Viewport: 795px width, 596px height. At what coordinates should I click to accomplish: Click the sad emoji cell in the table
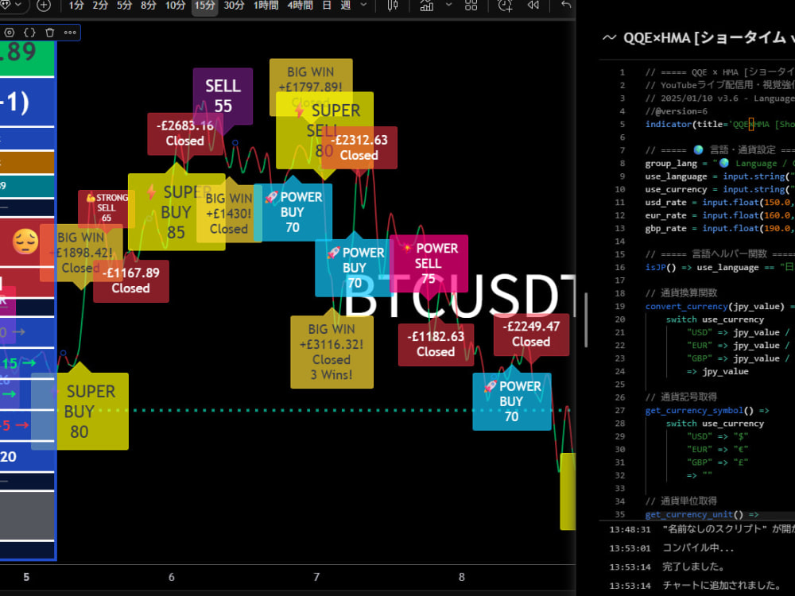pos(26,242)
